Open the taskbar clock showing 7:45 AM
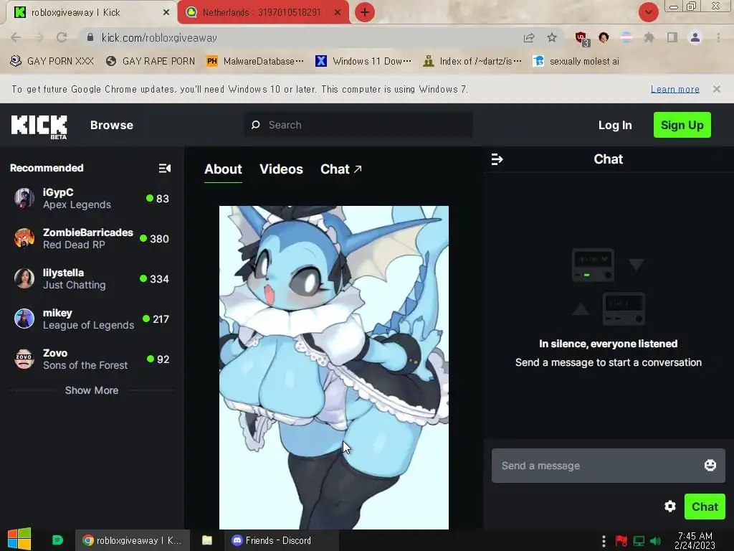The width and height of the screenshot is (734, 551). 695,541
